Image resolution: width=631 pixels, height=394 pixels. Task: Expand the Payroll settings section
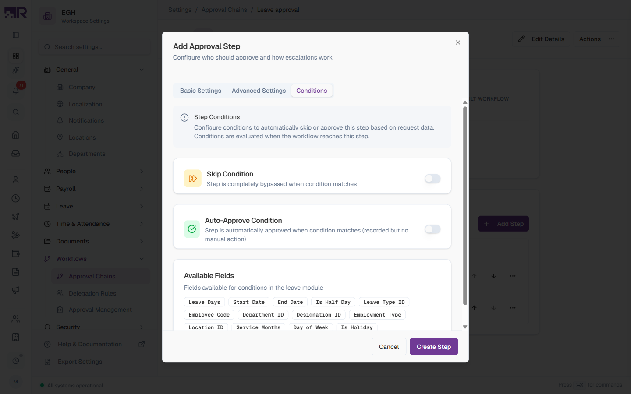[94, 189]
